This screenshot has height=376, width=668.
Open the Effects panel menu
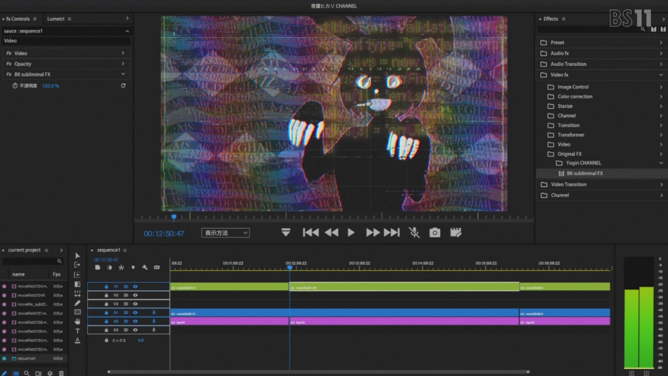[x=564, y=19]
